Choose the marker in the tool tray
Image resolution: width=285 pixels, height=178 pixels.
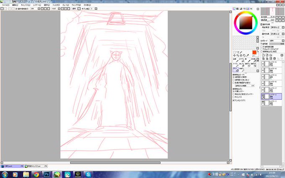tap(237, 65)
